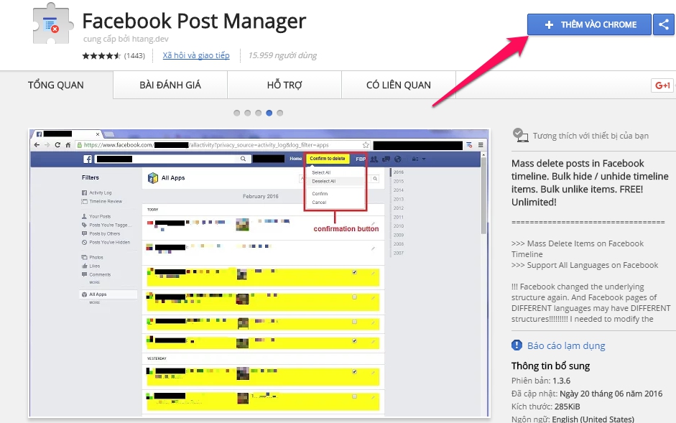Switch to the BÀI ĐÁNH GIÁ tab

point(169,84)
